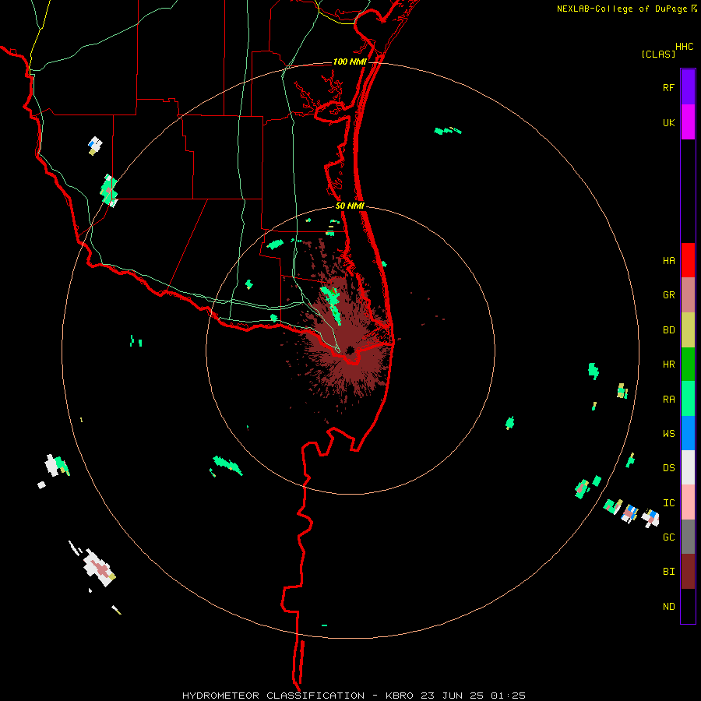
Task: Click the 50 NMI range ring label
Action: (350, 206)
